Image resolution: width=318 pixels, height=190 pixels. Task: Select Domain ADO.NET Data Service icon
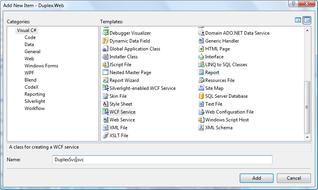point(201,33)
